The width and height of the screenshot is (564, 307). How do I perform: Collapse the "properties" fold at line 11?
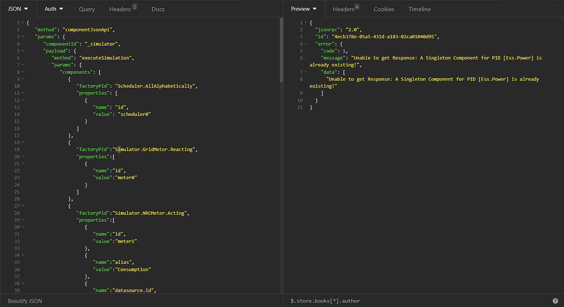(23, 93)
